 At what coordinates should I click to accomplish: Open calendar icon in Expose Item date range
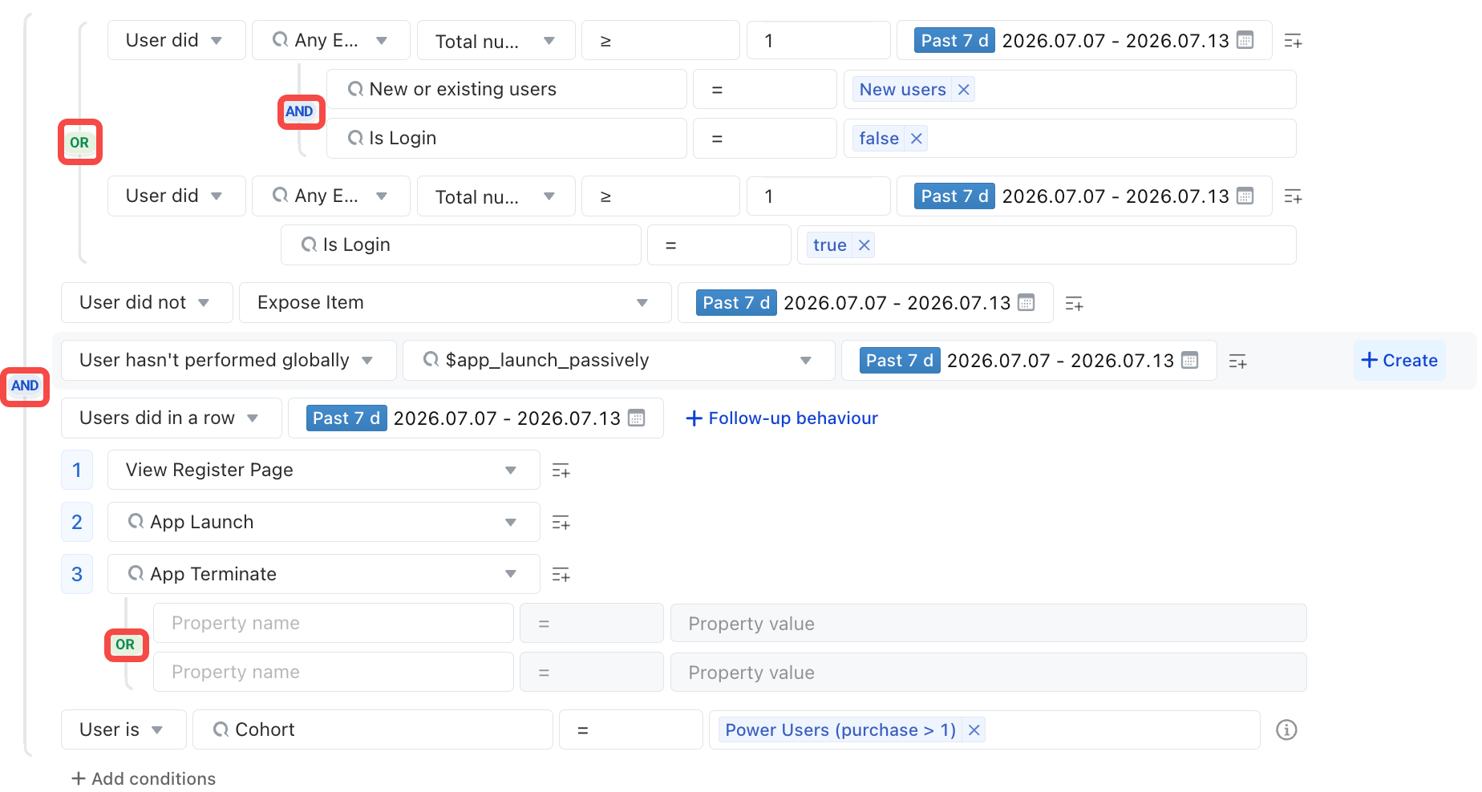click(1026, 302)
